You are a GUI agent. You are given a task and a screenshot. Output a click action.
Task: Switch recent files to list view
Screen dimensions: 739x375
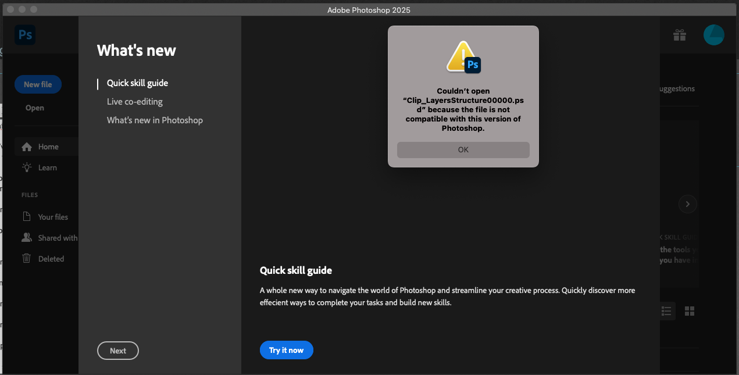pos(667,311)
